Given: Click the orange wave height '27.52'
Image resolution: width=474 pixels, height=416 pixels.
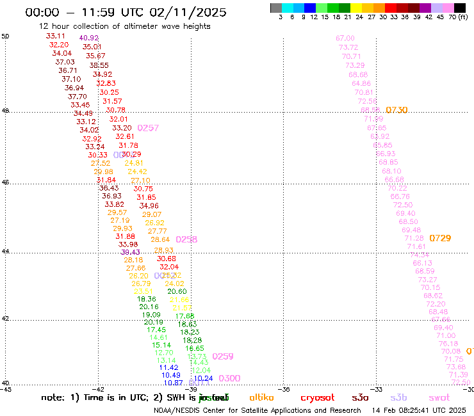Looking at the screenshot, I should click(101, 163).
